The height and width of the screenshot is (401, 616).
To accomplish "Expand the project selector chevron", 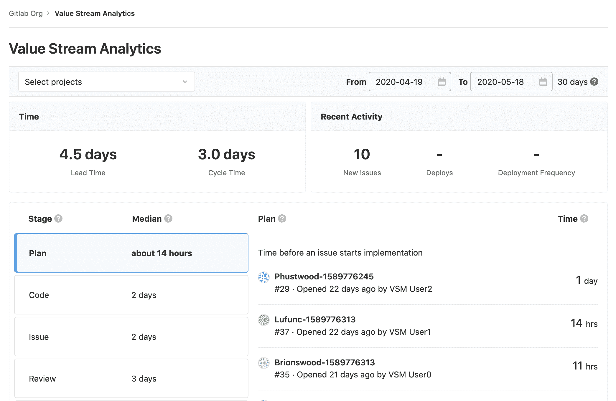I will pos(185,82).
